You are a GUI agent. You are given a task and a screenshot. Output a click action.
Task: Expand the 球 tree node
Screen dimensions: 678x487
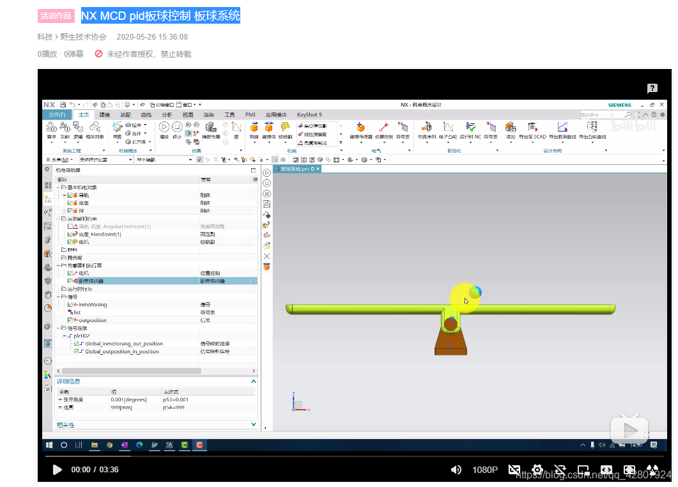[65, 211]
